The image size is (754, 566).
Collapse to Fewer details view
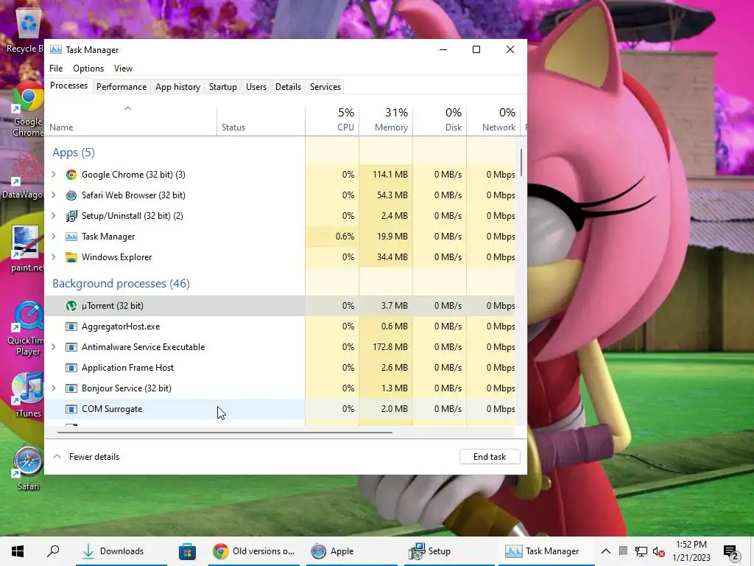86,457
